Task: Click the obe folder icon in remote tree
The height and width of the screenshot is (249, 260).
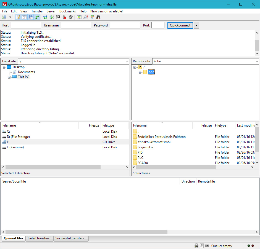Action: [x=145, y=72]
